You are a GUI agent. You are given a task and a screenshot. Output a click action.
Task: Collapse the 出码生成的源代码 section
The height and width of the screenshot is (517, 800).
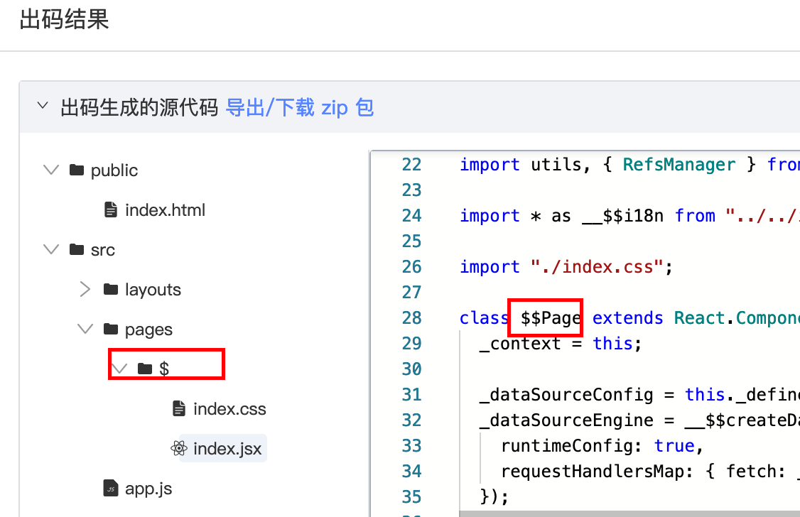pyautogui.click(x=43, y=106)
